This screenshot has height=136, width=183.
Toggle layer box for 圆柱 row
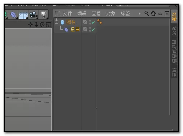[x=85, y=22]
